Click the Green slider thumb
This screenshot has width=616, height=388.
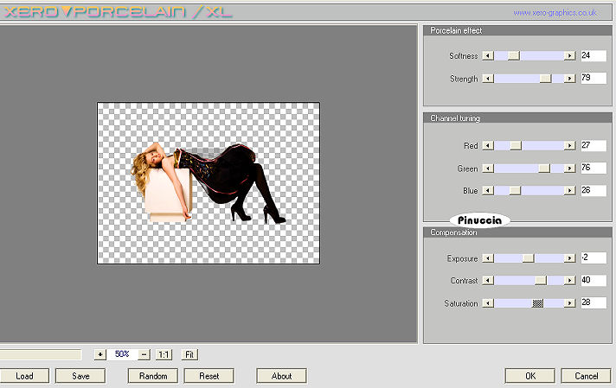click(544, 169)
